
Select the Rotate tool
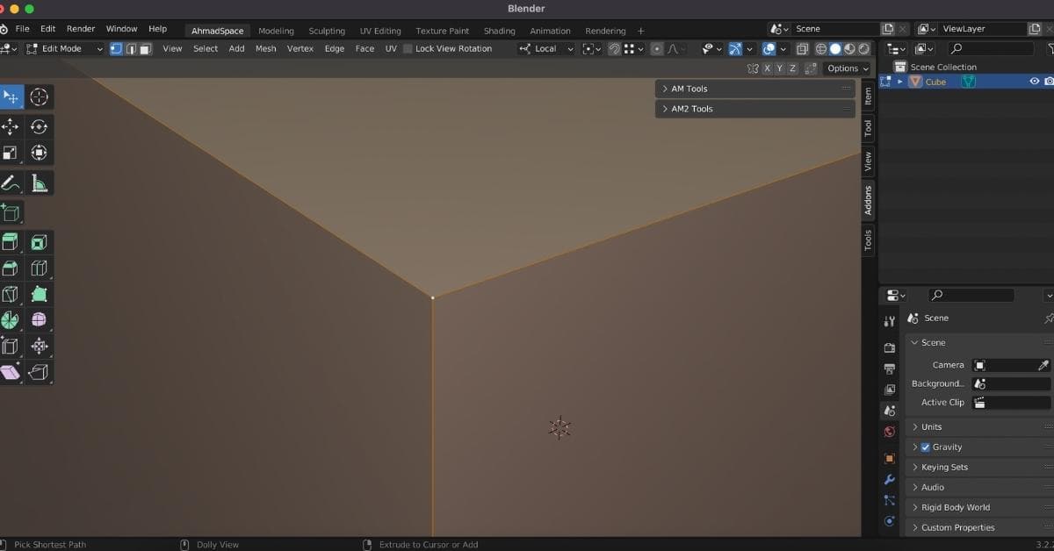(x=39, y=127)
